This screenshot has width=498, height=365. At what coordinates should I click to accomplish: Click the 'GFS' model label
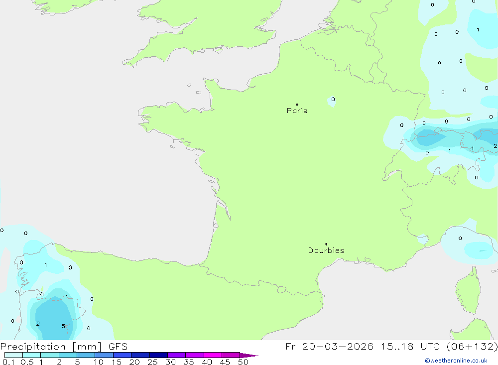pyautogui.click(x=118, y=347)
